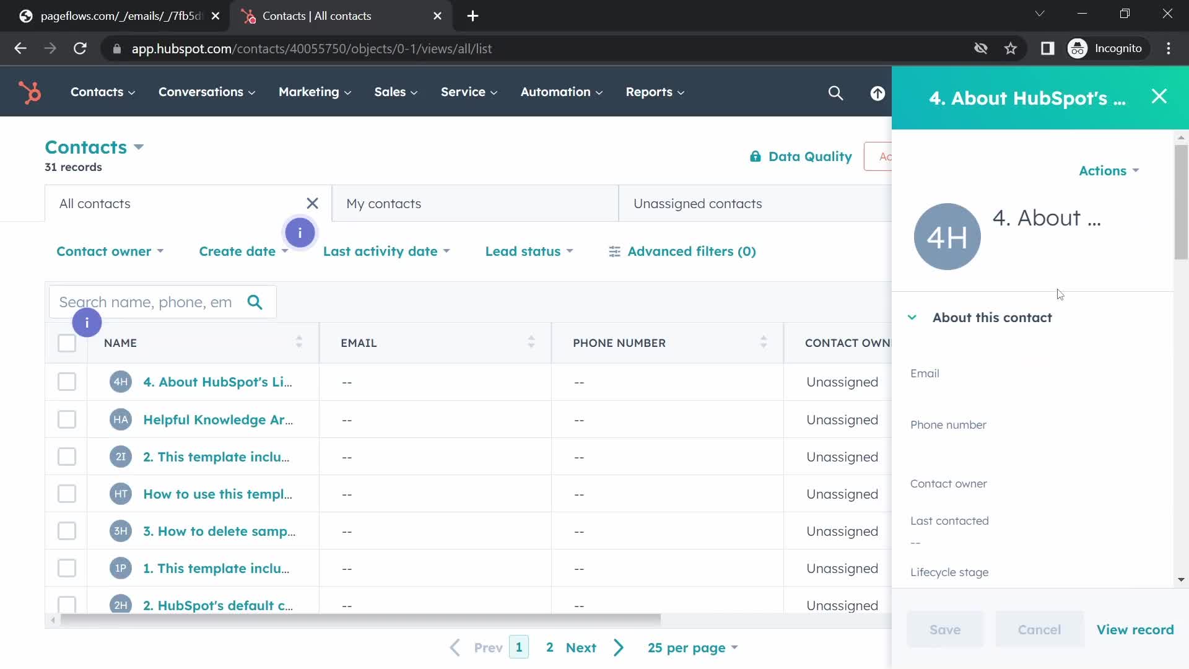
Task: Click the HT avatar icon
Action: [x=121, y=494]
